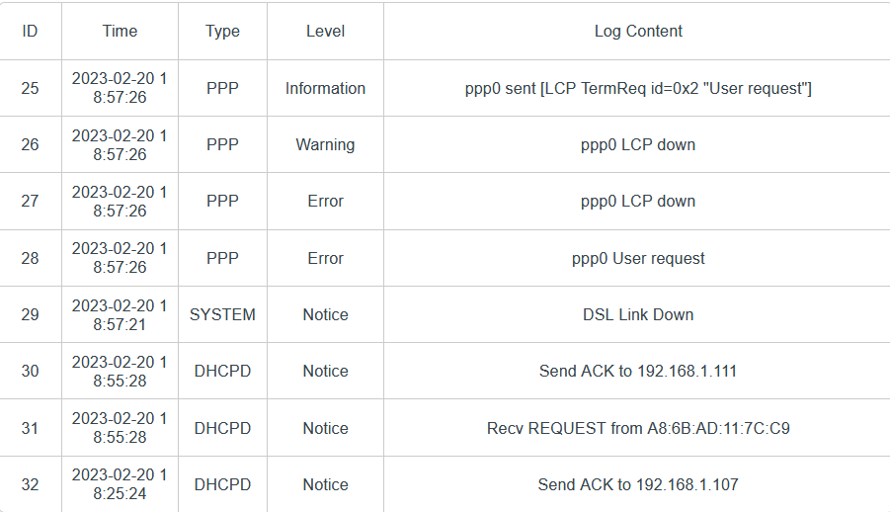Click the SYSTEM type cell

[222, 314]
